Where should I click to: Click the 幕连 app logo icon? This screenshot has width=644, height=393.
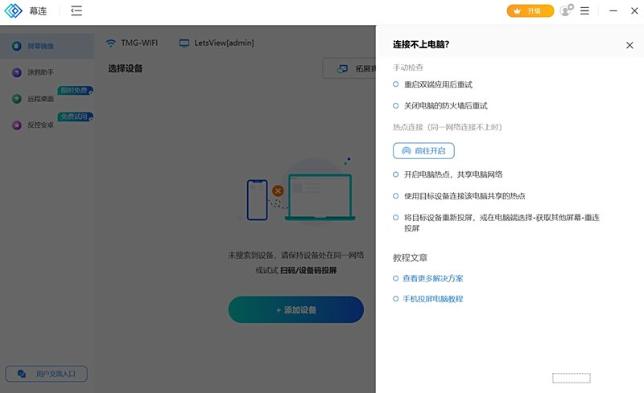click(x=14, y=11)
